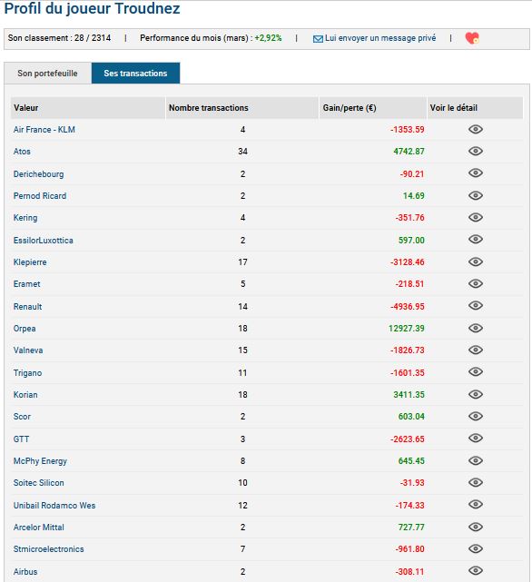This screenshot has width=532, height=582.
Task: Select the Orpea gain value 12927.39
Action: pyautogui.click(x=407, y=329)
